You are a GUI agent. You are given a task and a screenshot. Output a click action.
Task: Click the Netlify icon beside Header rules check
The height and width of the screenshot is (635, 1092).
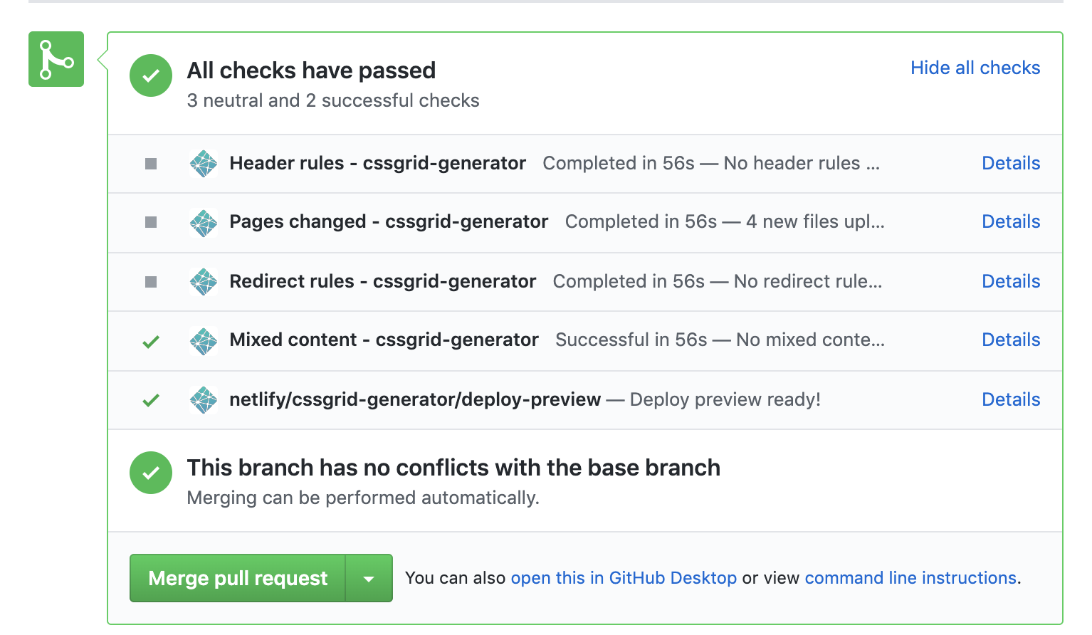(204, 163)
